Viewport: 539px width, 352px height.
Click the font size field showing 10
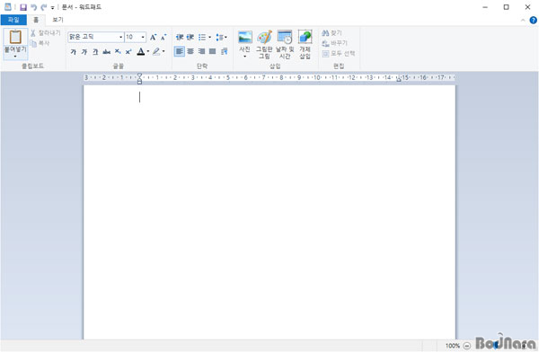coord(133,37)
